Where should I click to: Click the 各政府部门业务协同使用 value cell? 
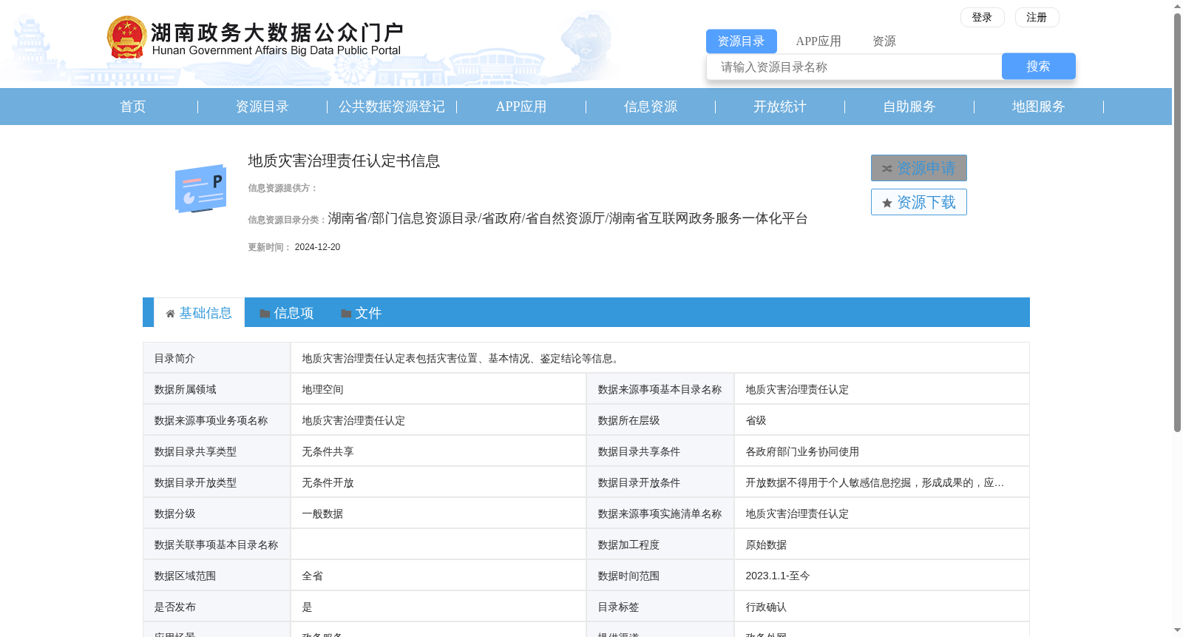pos(881,451)
